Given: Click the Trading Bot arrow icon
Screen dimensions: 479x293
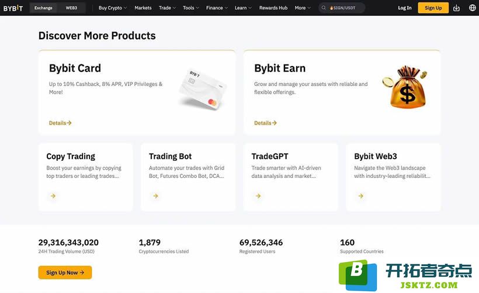Looking at the screenshot, I should click(x=156, y=196).
